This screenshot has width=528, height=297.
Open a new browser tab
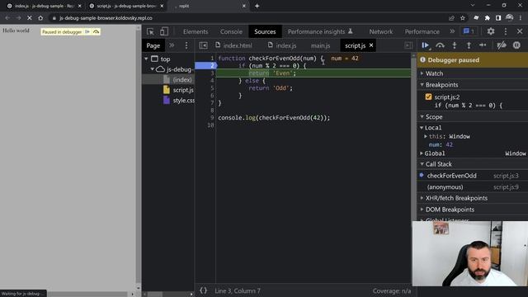(257, 6)
